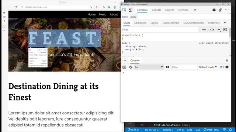
Task: Click the orange extension icon in address bar
Action: tap(97, 7)
